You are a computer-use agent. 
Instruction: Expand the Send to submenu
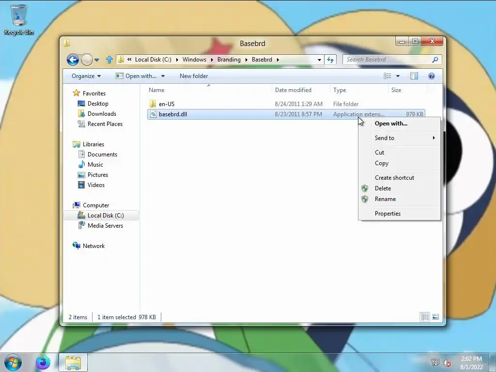tap(399, 138)
